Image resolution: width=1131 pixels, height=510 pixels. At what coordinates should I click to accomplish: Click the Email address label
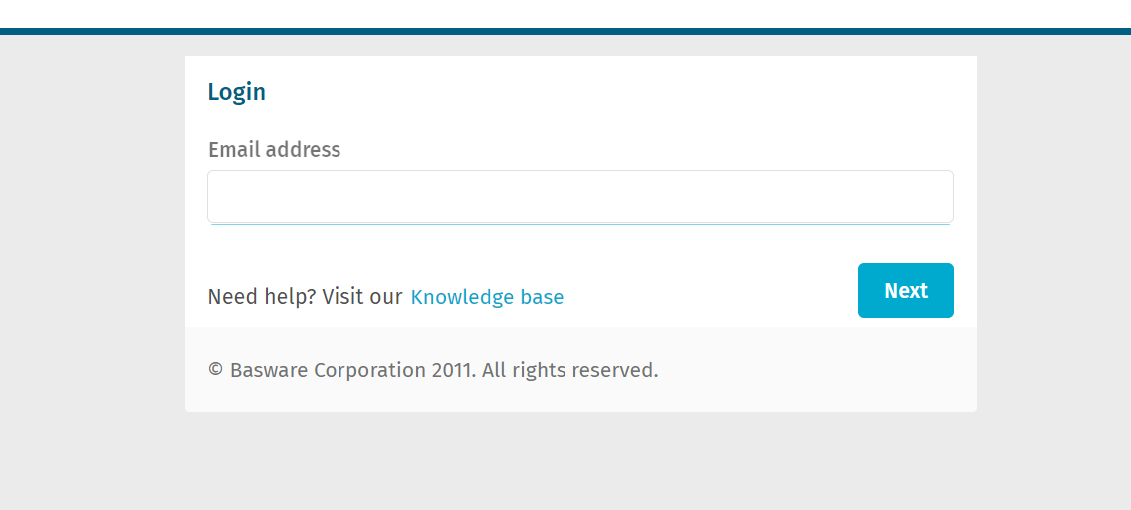[x=274, y=150]
